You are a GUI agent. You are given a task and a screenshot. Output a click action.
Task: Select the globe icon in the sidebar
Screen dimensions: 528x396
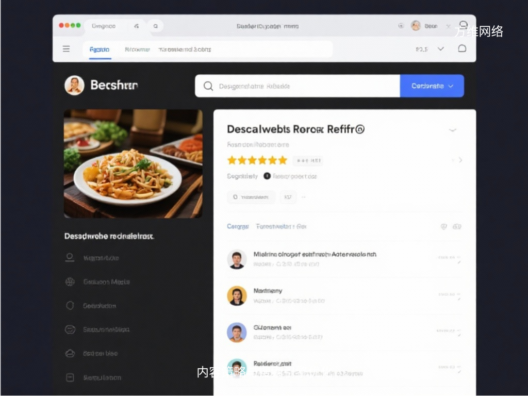click(x=70, y=282)
